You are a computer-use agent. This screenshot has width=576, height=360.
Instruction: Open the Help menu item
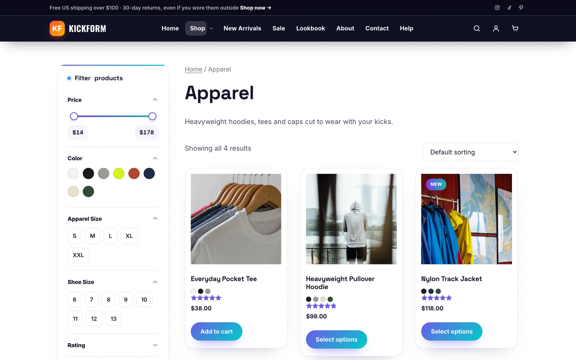[x=406, y=28]
